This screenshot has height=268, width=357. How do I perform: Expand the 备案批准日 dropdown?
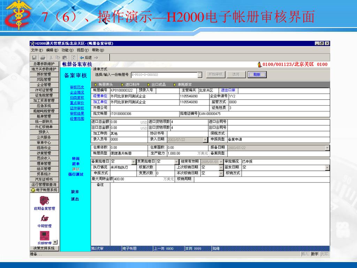coord(134,162)
